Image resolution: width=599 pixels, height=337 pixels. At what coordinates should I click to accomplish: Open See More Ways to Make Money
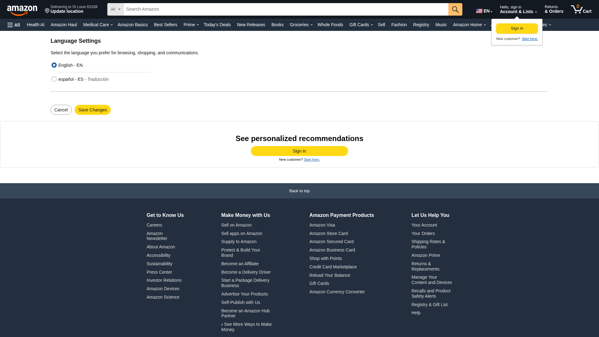click(246, 327)
